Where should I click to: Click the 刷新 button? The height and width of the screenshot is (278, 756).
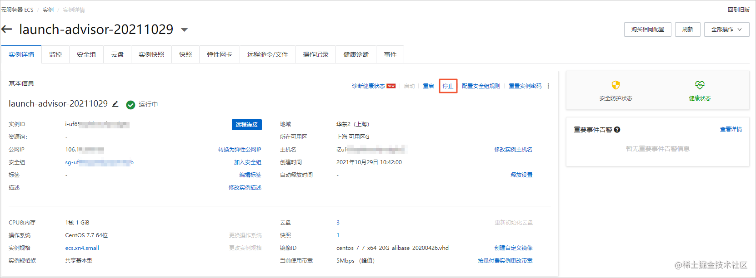click(x=687, y=29)
